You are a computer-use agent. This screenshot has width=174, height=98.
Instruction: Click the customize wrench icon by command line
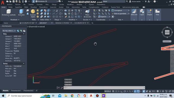[62, 88]
